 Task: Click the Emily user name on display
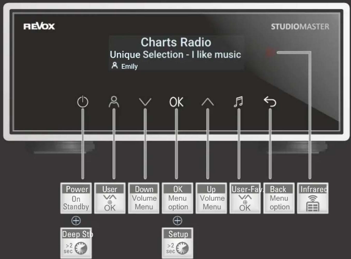click(129, 67)
